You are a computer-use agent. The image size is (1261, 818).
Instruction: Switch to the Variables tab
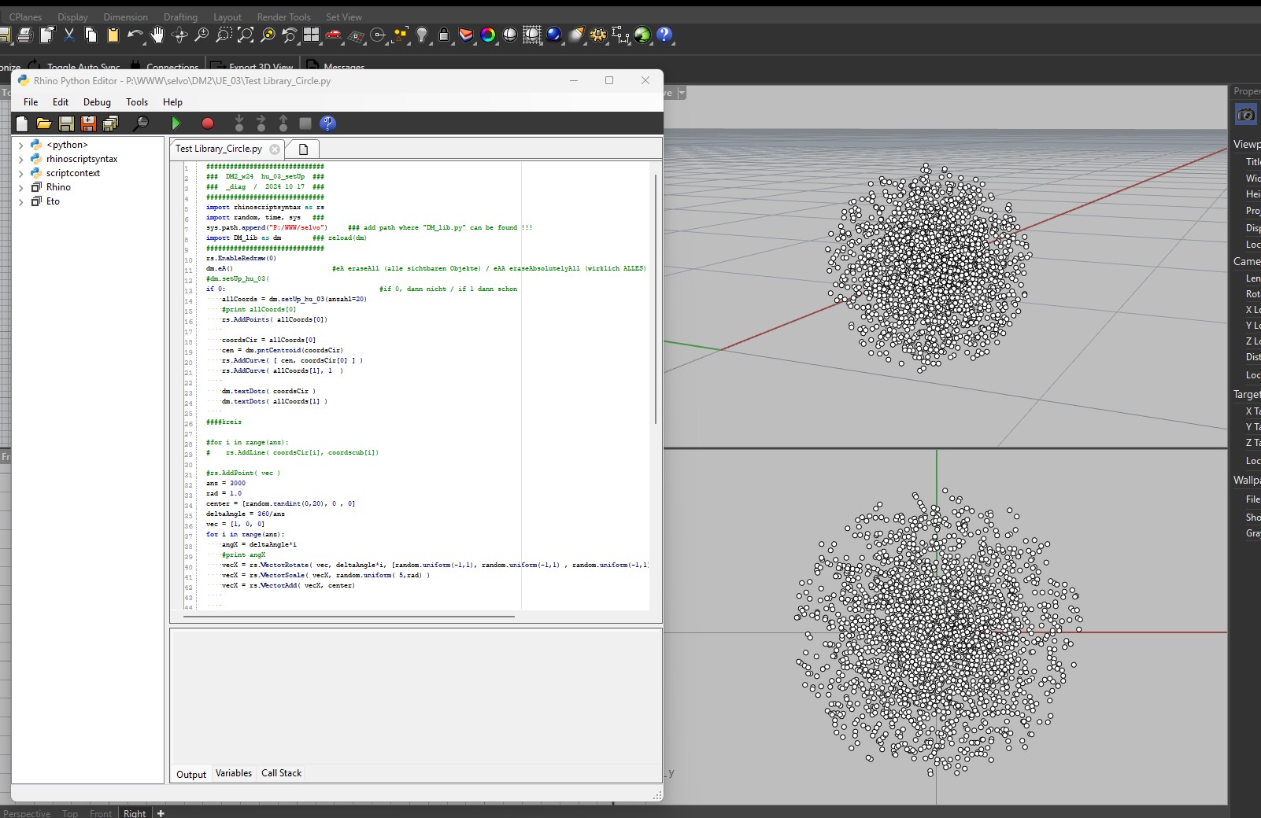(x=233, y=773)
